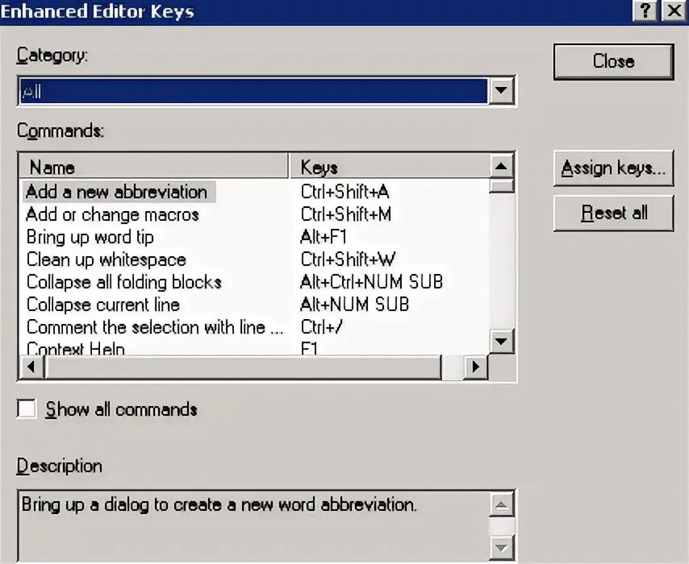Click the Alt+NUM SUB key cell
Viewport: 689px width, 564px height.
tap(354, 305)
